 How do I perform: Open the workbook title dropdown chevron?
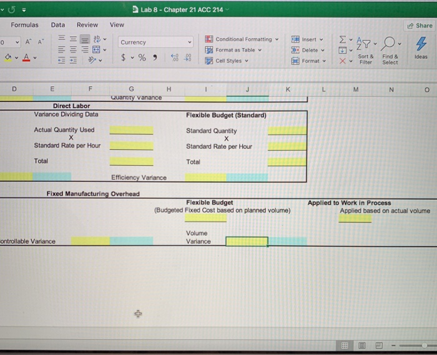227,10
